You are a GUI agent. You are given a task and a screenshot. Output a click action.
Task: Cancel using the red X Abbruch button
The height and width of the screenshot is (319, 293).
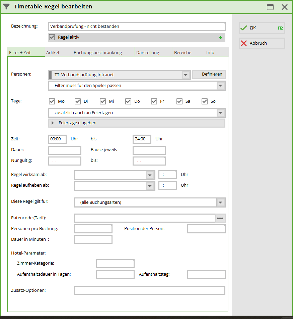262,43
